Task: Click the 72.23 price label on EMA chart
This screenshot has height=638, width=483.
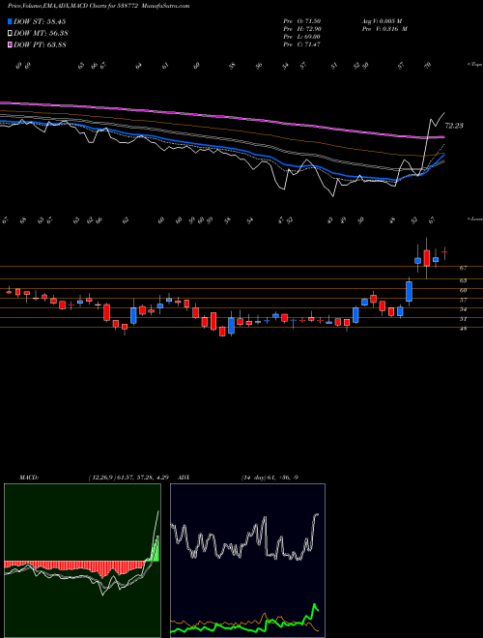Action: (x=454, y=126)
